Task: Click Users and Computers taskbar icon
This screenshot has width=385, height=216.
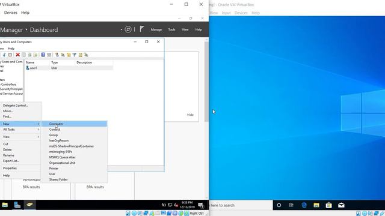Action: click(x=29, y=205)
